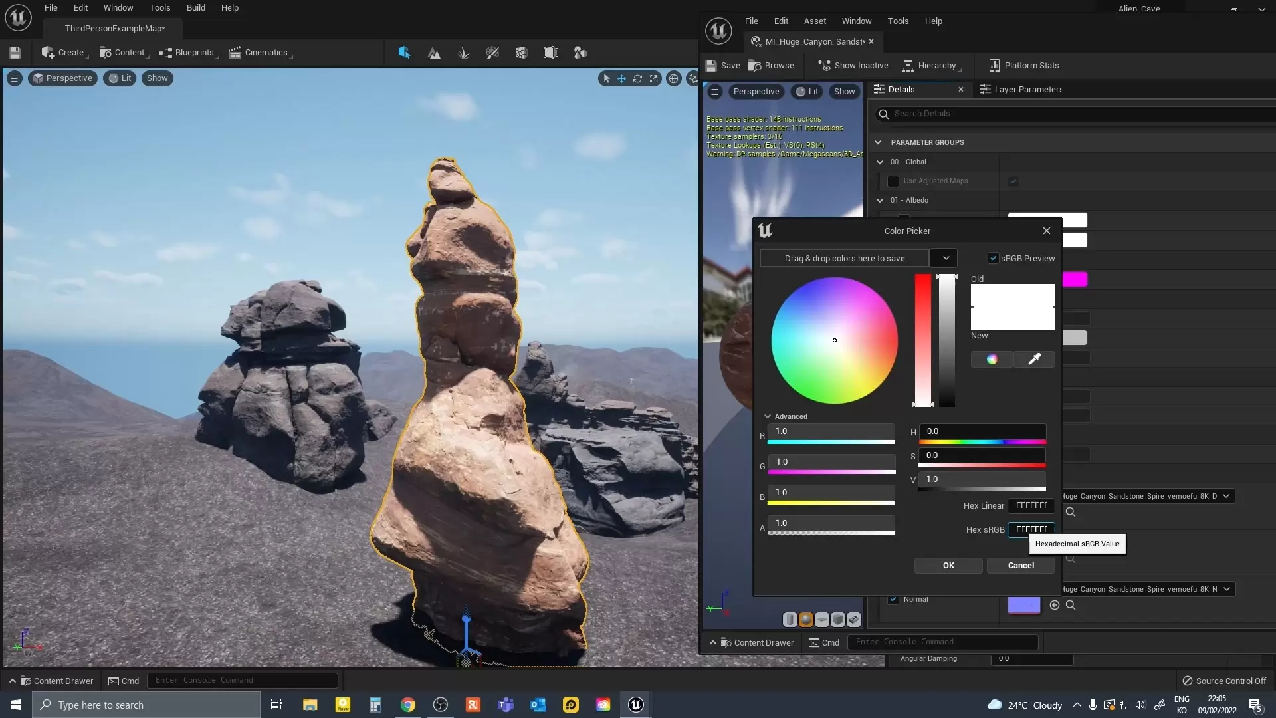Open the Landscape mode toolbar icon
1276x718 pixels.
434,53
